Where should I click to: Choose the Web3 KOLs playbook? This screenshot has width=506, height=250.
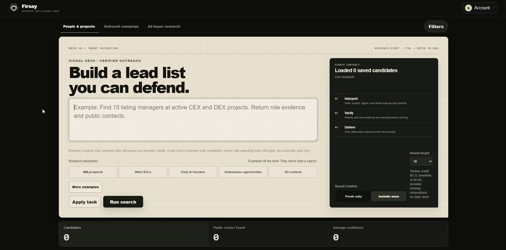pyautogui.click(x=143, y=172)
